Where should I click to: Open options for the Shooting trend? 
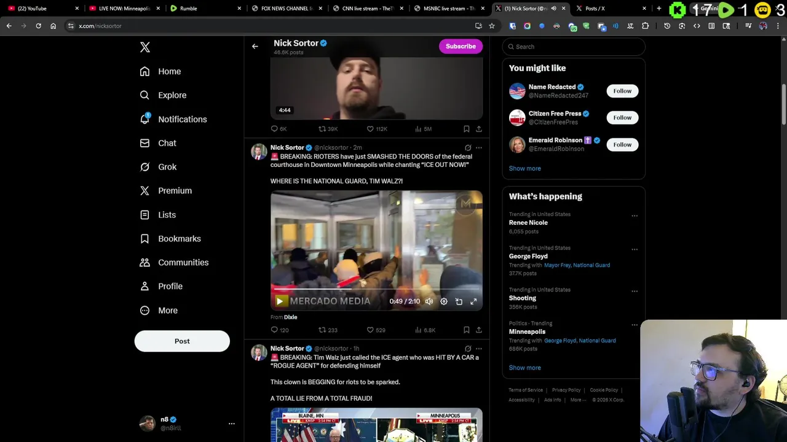click(635, 292)
